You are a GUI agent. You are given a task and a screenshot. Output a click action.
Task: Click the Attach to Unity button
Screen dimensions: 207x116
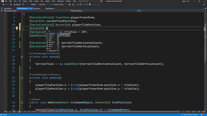click(58, 5)
